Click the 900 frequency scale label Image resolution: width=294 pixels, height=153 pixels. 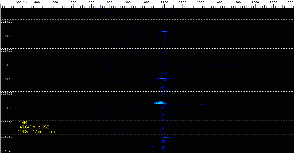pos(128,2)
